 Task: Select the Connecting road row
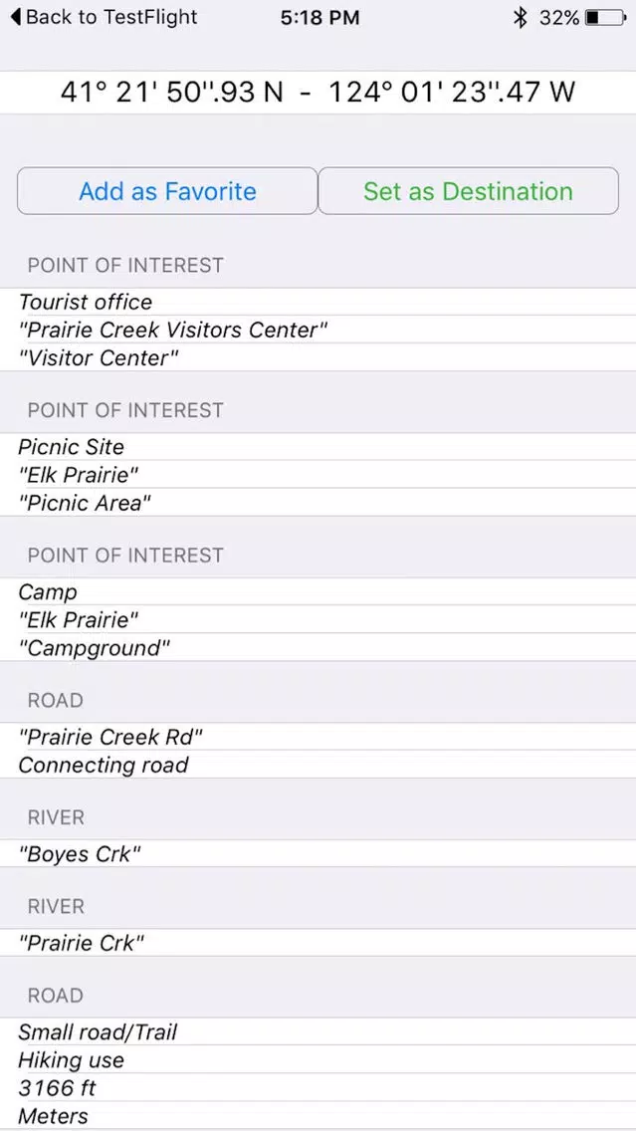pyautogui.click(x=318, y=765)
